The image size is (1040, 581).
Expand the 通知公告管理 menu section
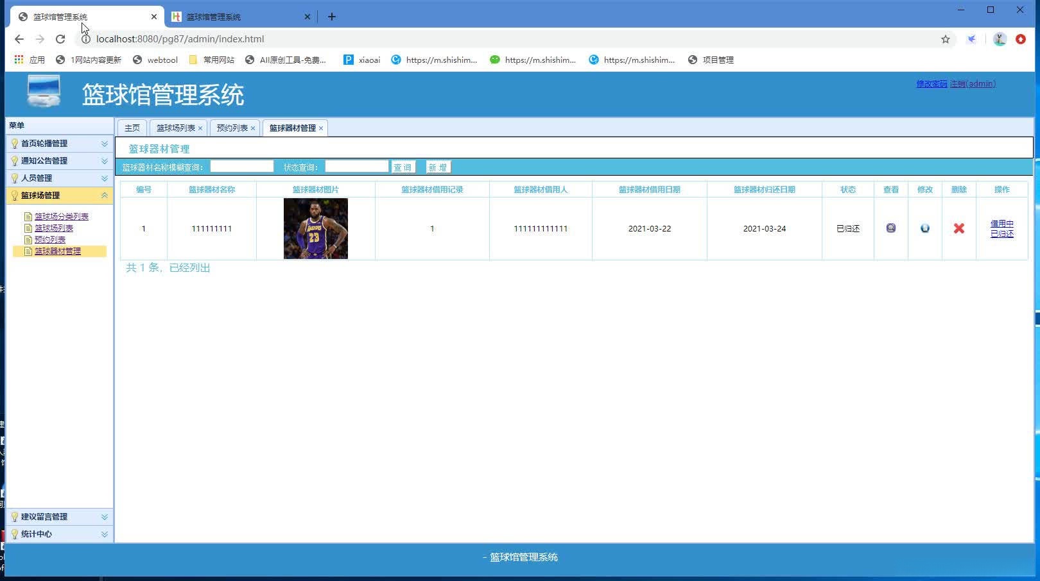[60, 161]
